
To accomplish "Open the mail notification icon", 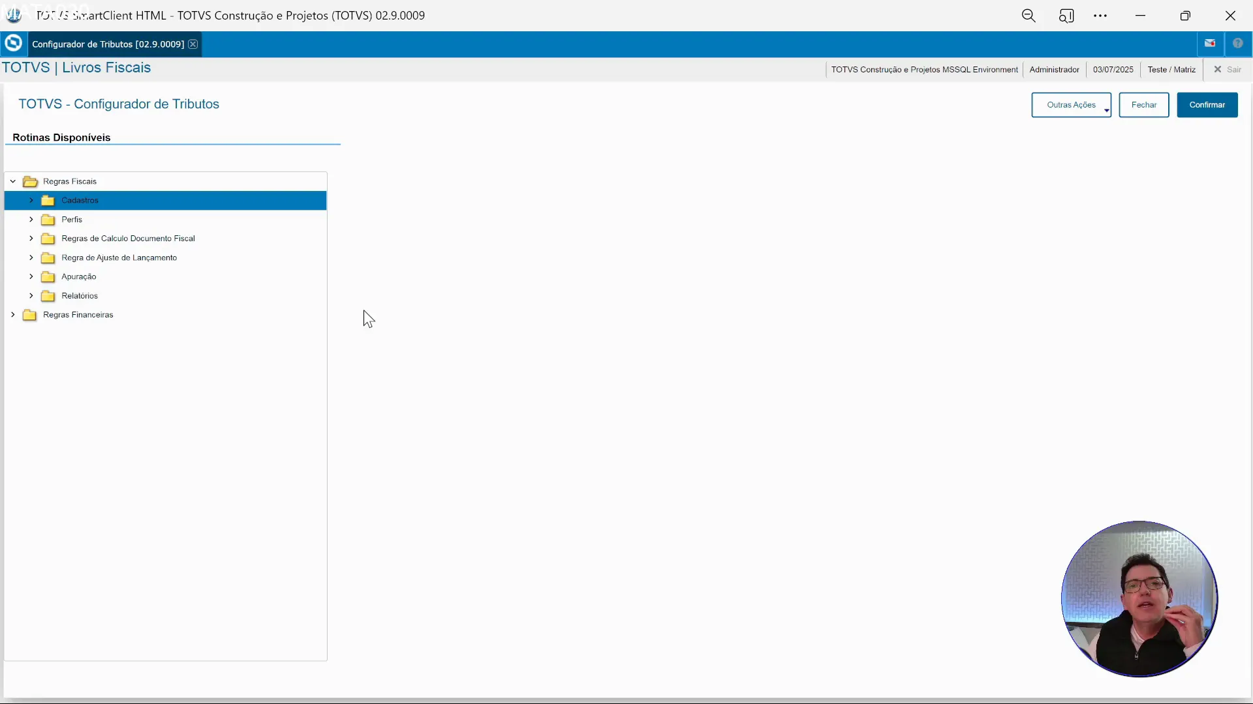I will point(1210,44).
